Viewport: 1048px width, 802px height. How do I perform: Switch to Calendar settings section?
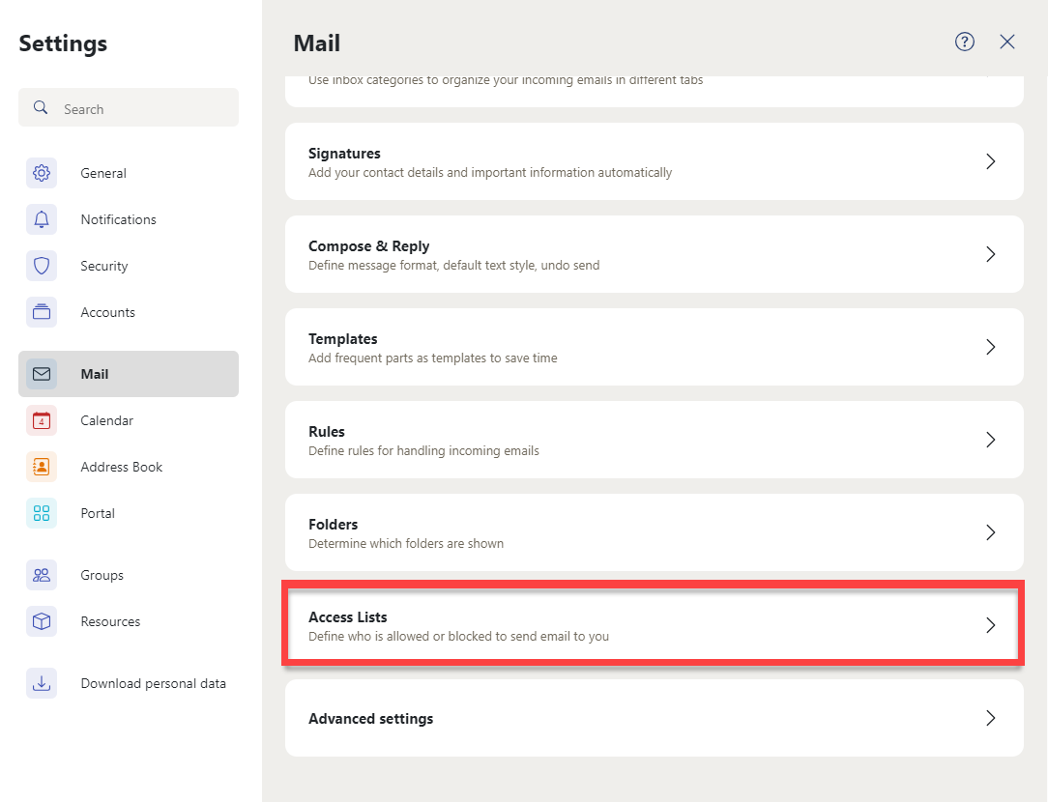[106, 420]
